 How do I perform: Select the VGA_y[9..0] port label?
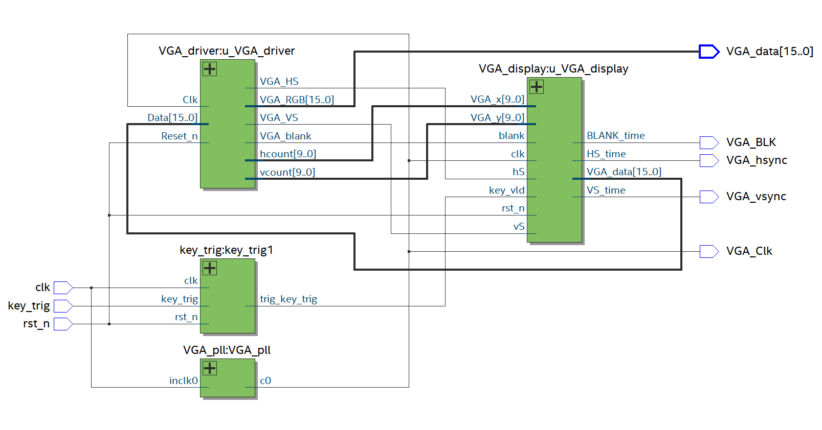(497, 117)
